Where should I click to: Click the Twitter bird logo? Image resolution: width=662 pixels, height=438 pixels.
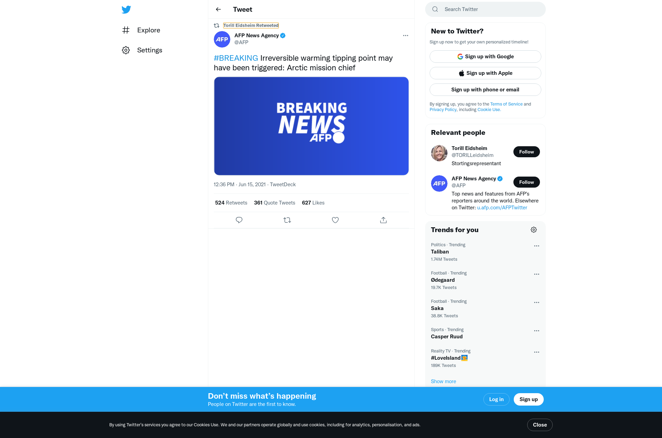click(126, 9)
